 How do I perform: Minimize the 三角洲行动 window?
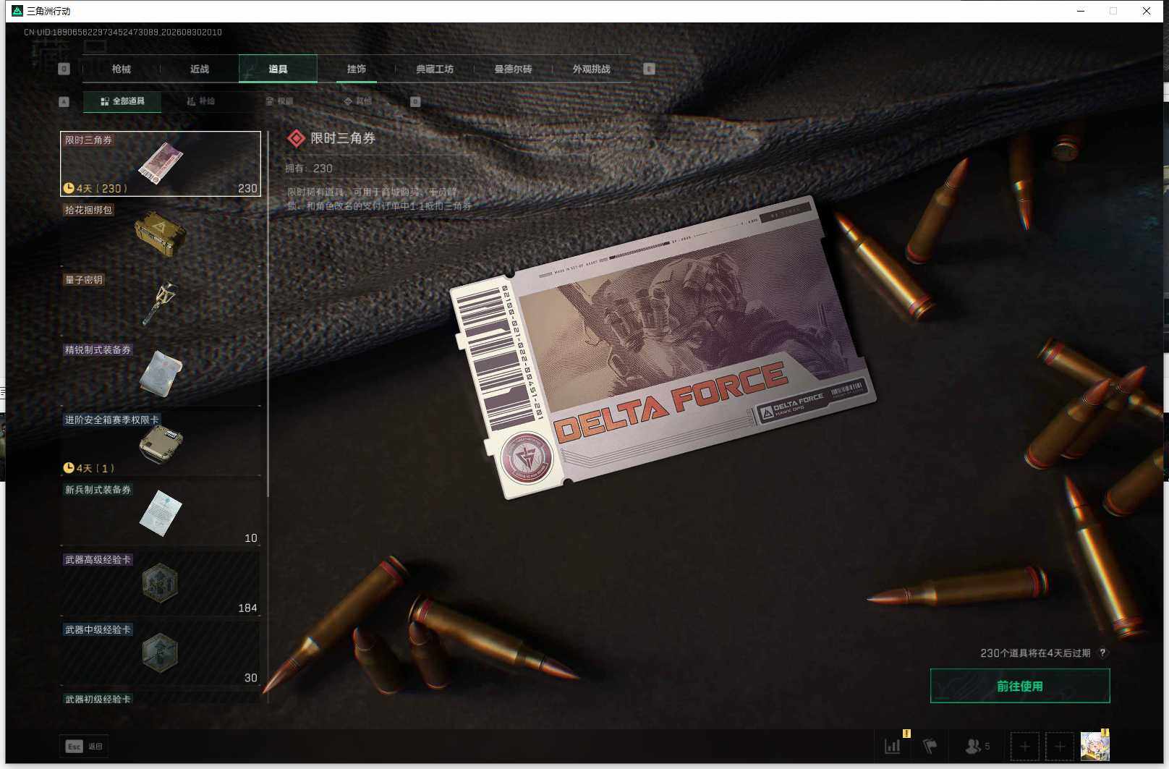(x=1081, y=11)
